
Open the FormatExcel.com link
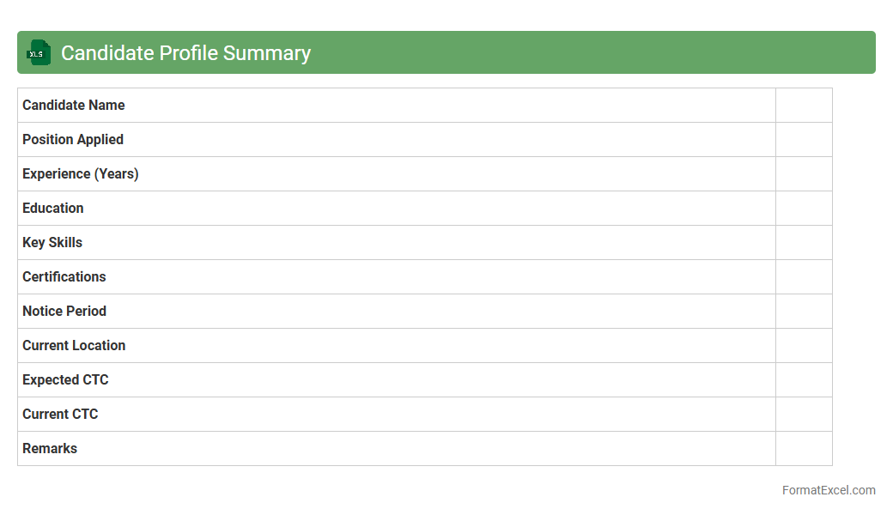[x=829, y=491]
